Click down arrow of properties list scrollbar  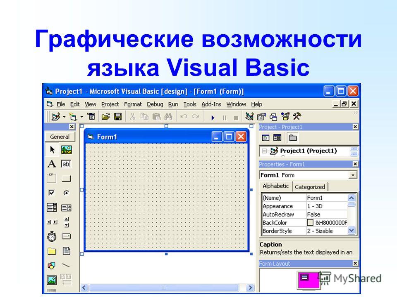click(x=352, y=230)
